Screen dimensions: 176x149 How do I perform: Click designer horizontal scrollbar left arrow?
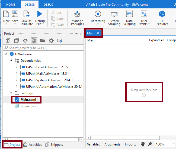click(88, 138)
